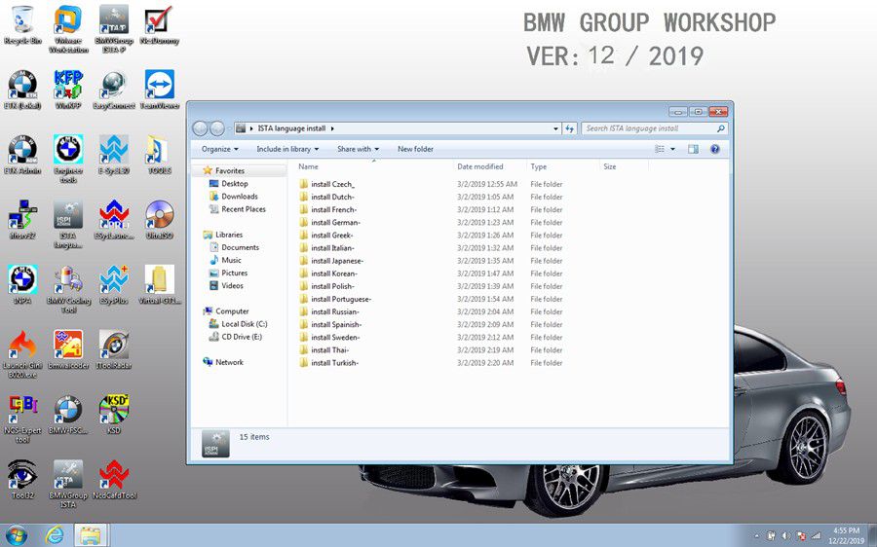Click the Explorer Back arrow button
877x547 pixels.
[200, 128]
